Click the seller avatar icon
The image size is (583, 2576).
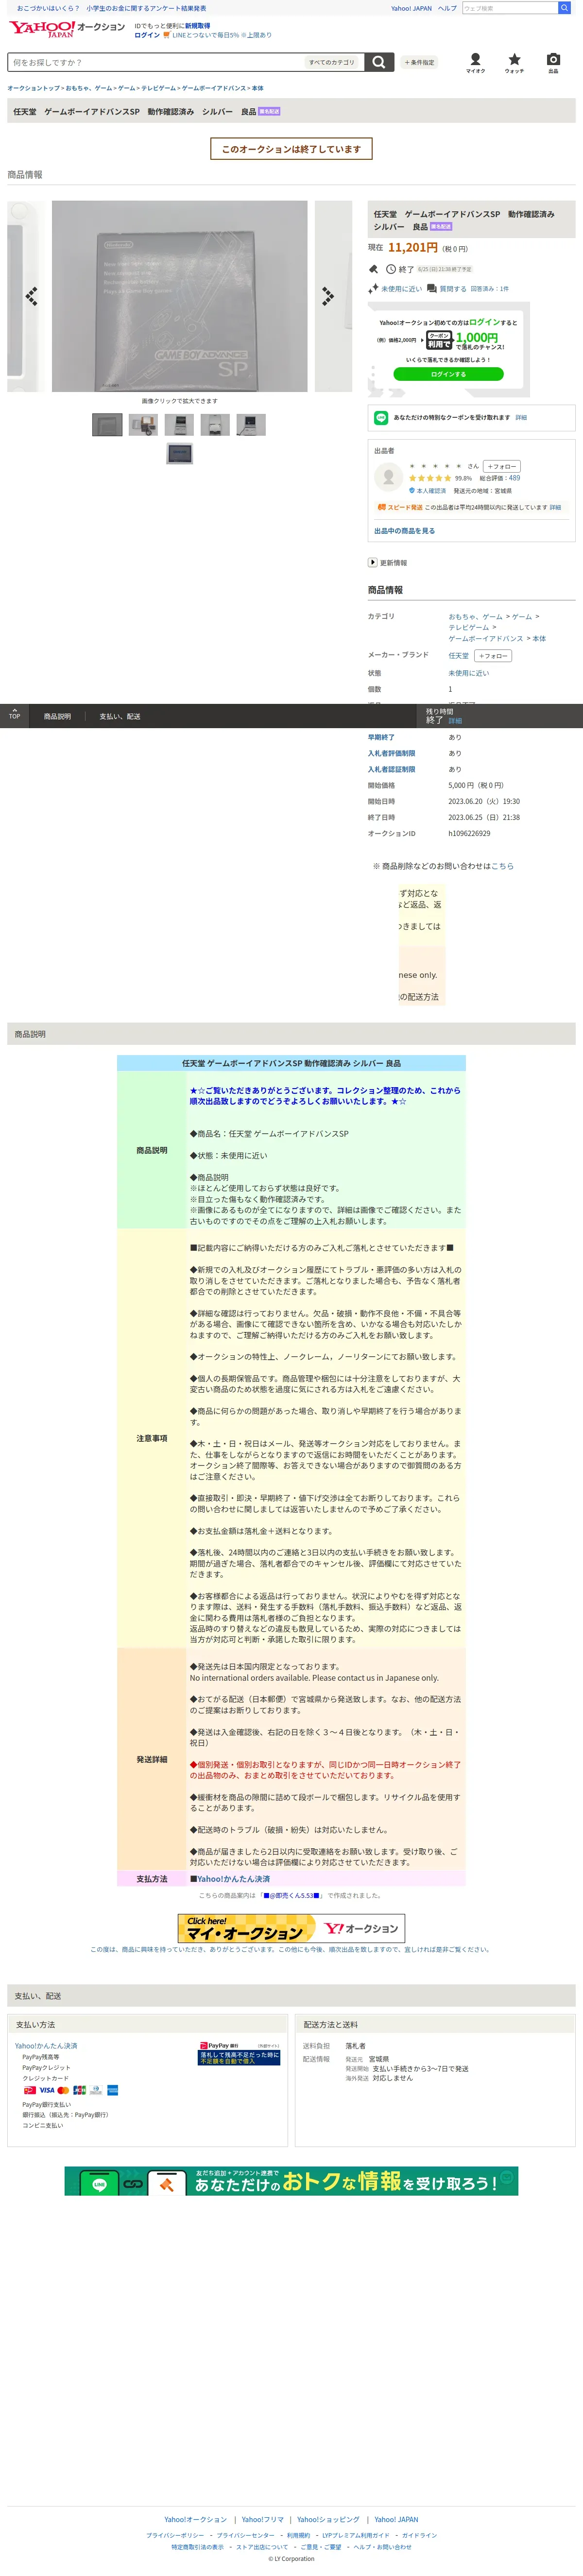pos(388,477)
